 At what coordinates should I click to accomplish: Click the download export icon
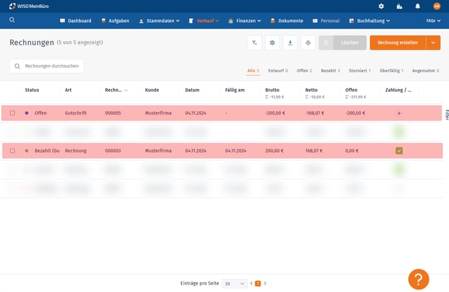290,43
